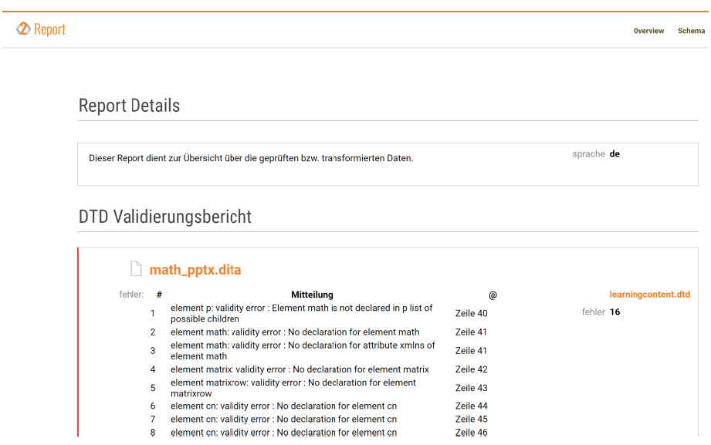Open the learningcontent.dtd link

(x=649, y=294)
